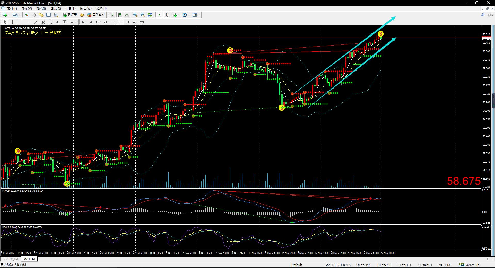495x268 pixels.
Task: Click the 自动交易 auto trading button
Action: (x=96, y=15)
